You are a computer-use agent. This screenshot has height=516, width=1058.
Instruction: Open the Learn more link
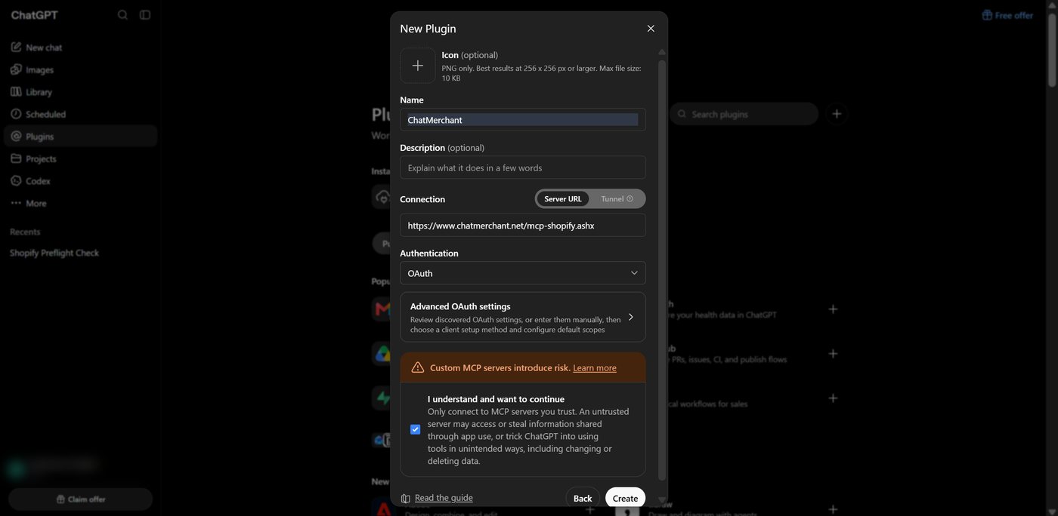pos(595,368)
